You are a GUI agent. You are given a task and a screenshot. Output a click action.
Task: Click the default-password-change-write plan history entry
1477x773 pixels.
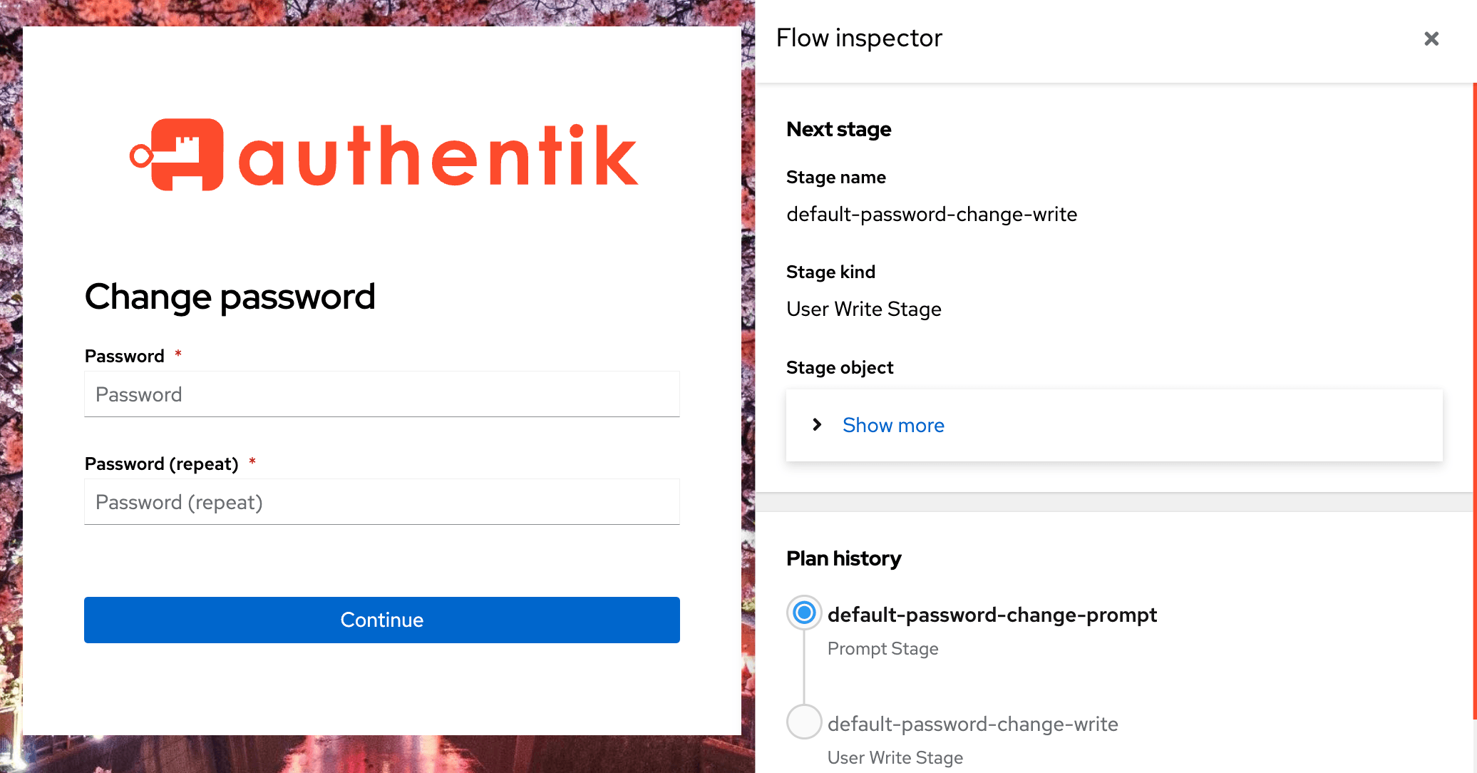tap(972, 724)
